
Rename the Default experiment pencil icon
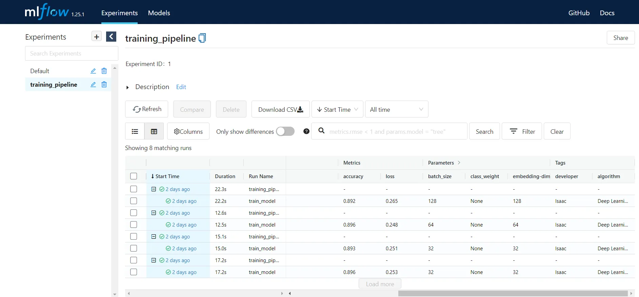click(x=93, y=71)
